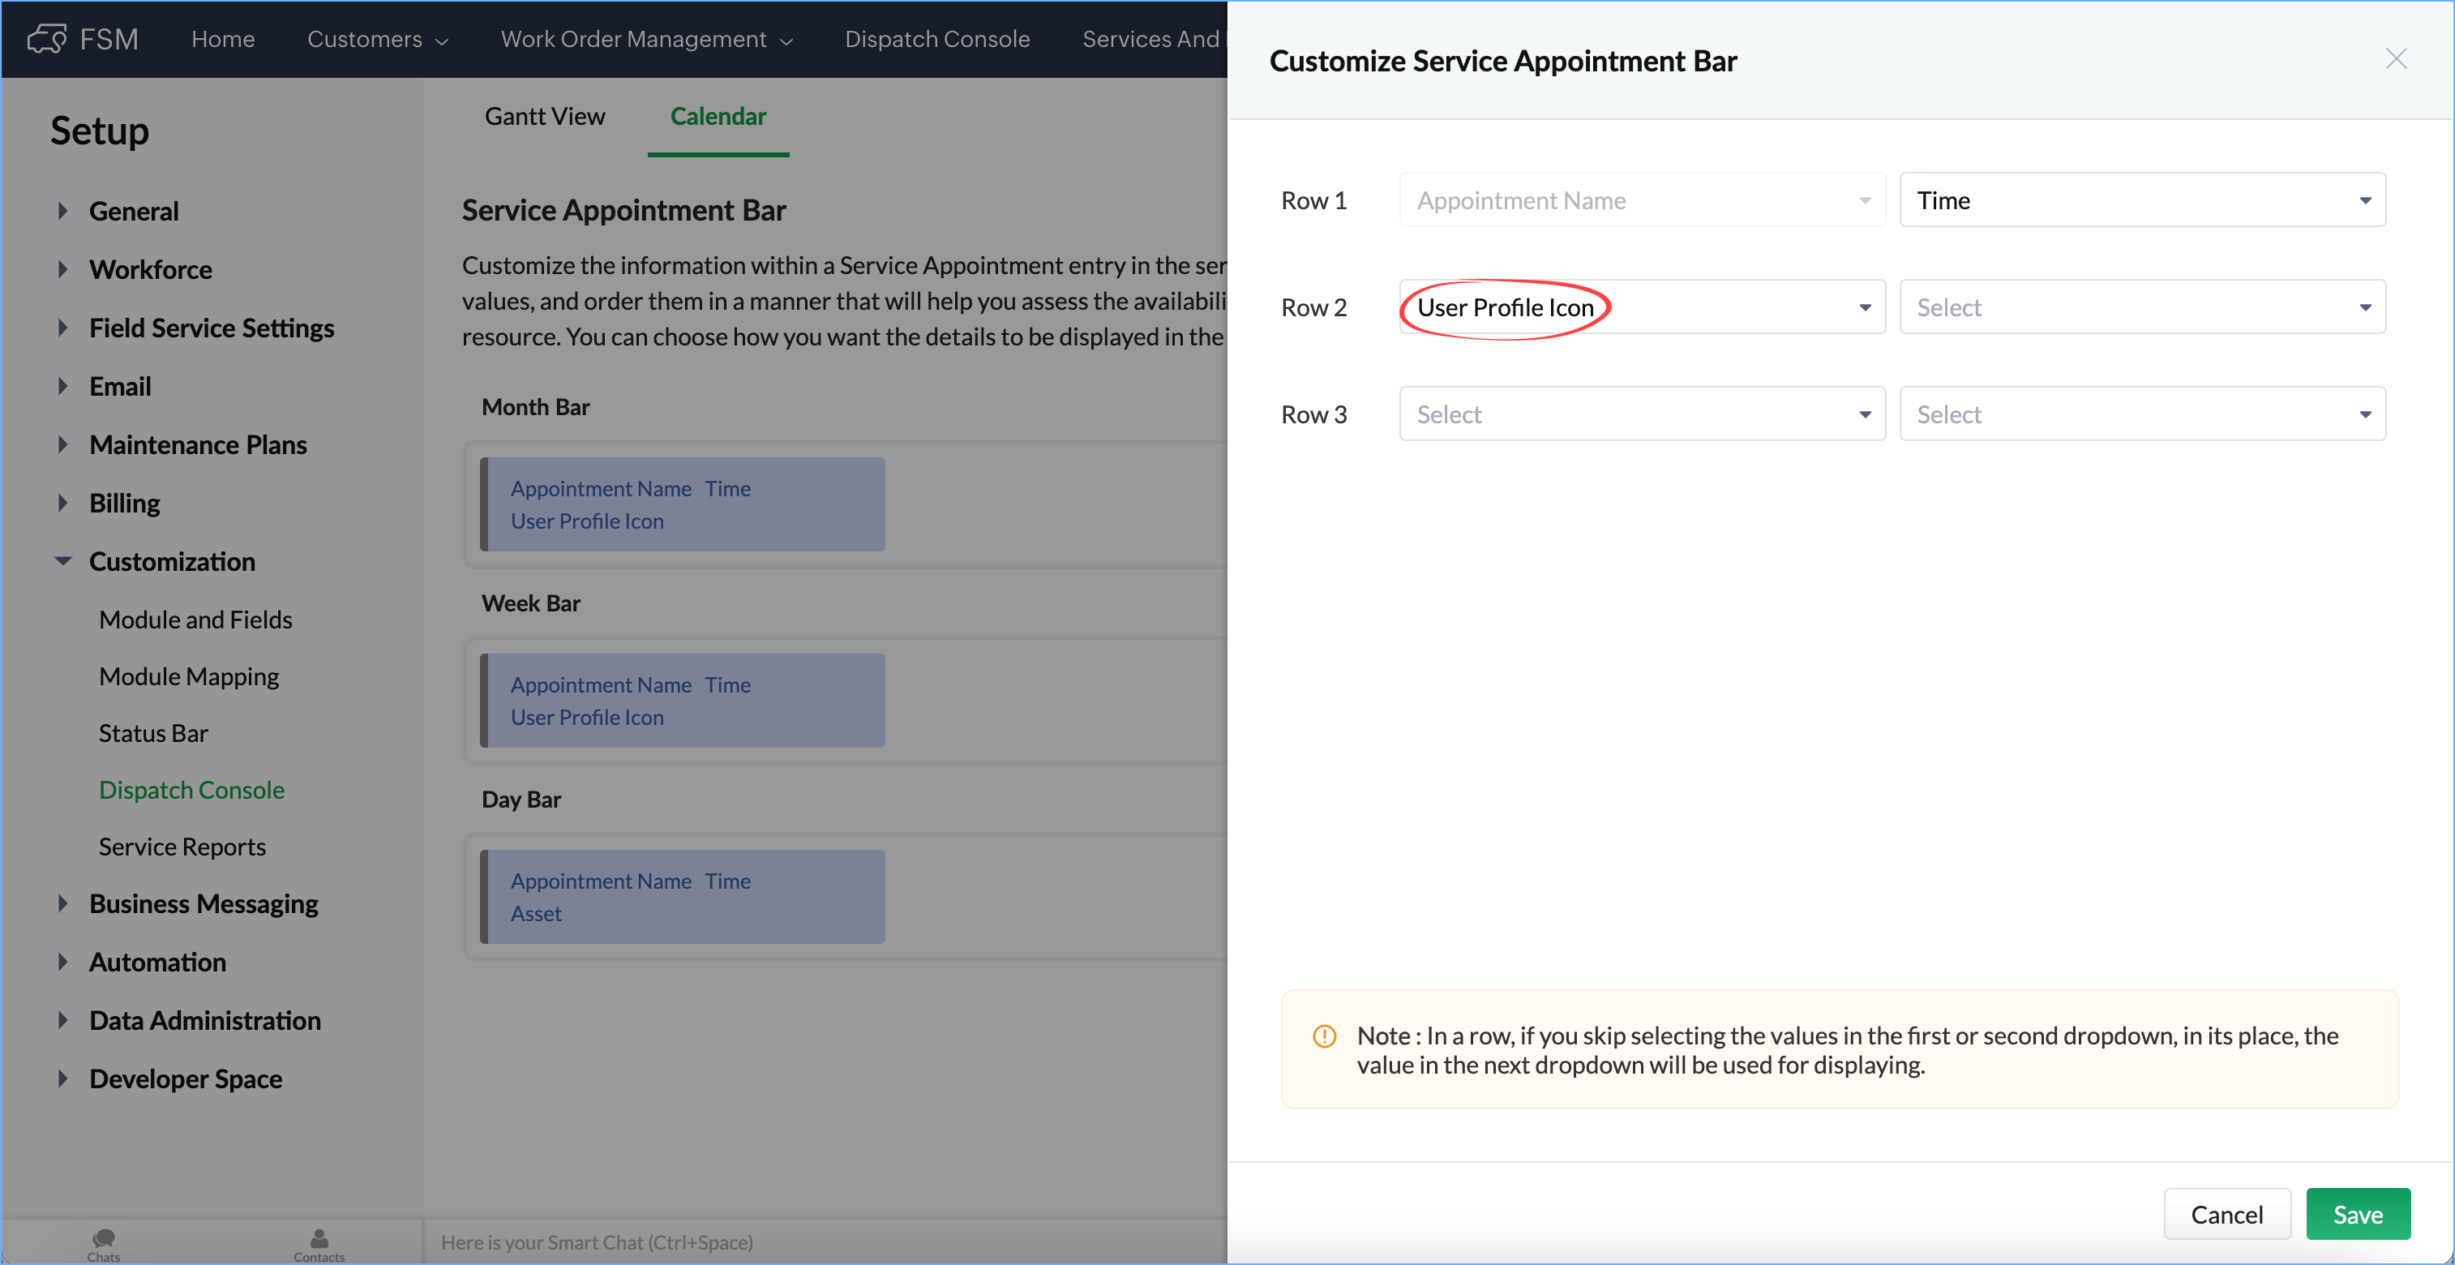Expand the General setup section
The height and width of the screenshot is (1265, 2455).
[63, 211]
